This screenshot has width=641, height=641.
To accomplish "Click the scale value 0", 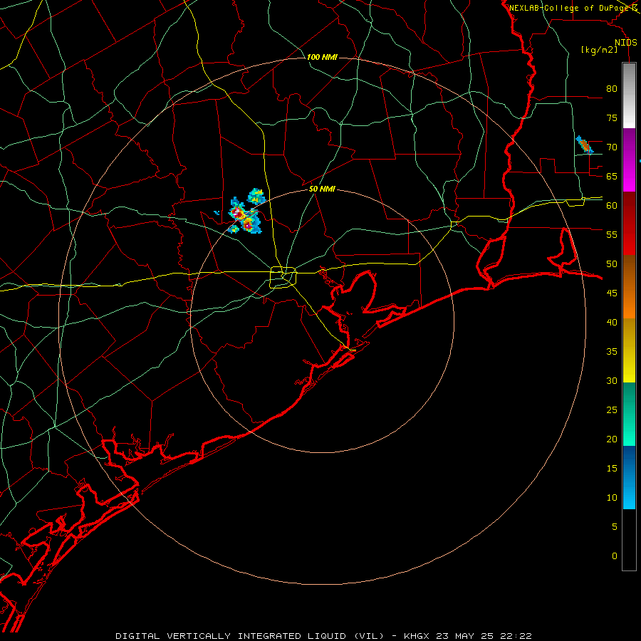I will tap(615, 556).
